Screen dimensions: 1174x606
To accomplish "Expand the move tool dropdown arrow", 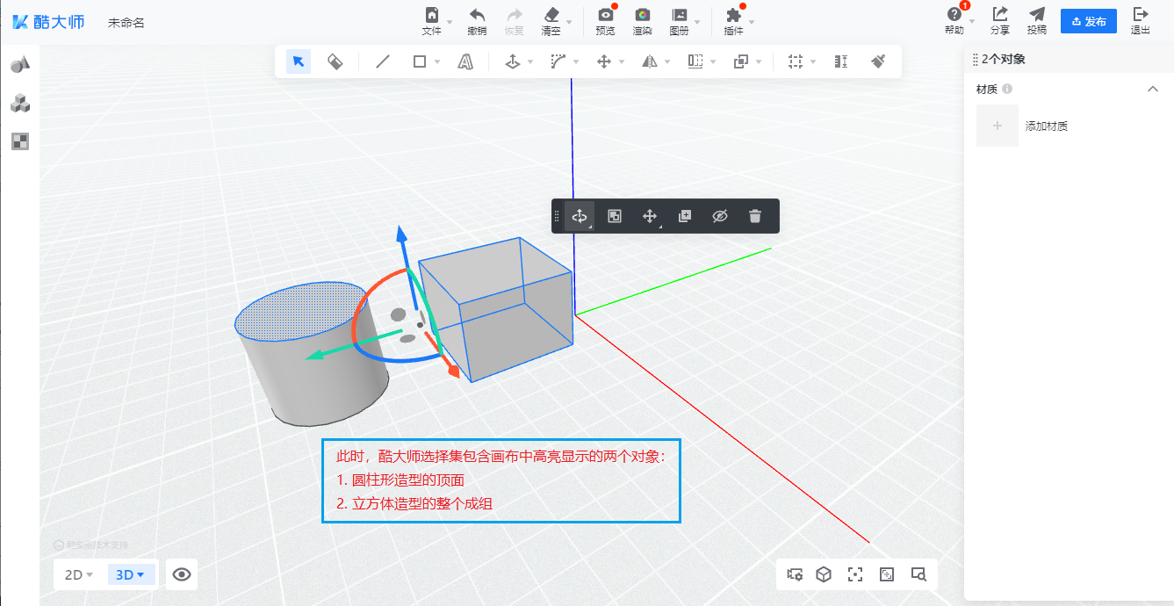I will (622, 62).
